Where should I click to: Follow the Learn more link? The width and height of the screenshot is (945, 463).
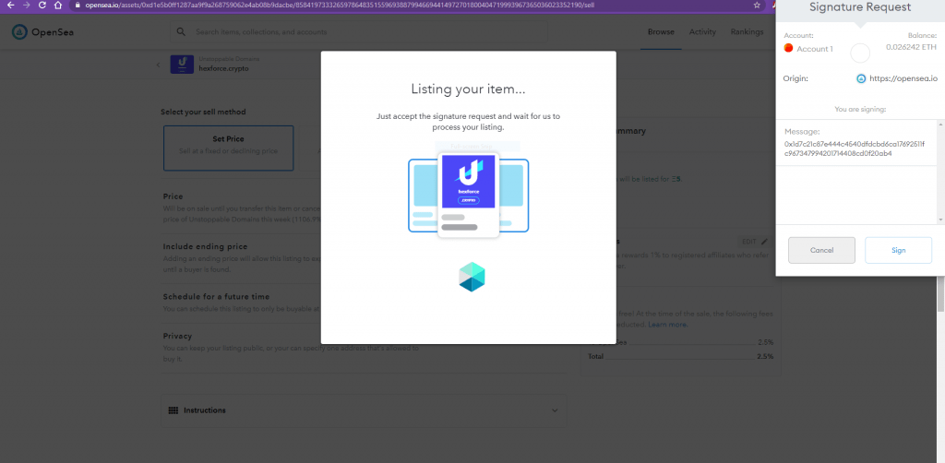point(668,325)
